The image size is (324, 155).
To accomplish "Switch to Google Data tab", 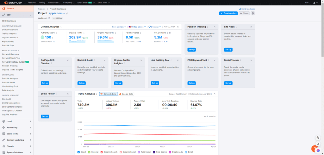I will click(126, 94).
